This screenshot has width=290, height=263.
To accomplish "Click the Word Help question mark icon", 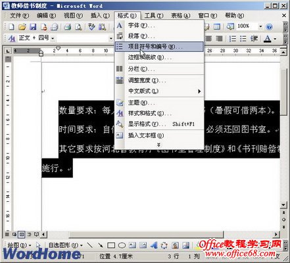I will [x=269, y=27].
